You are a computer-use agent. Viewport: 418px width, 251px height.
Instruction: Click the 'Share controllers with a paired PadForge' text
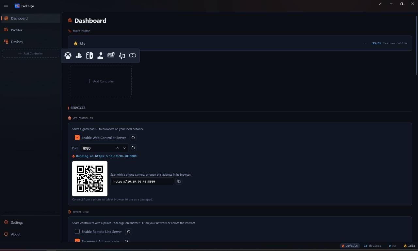click(134, 223)
